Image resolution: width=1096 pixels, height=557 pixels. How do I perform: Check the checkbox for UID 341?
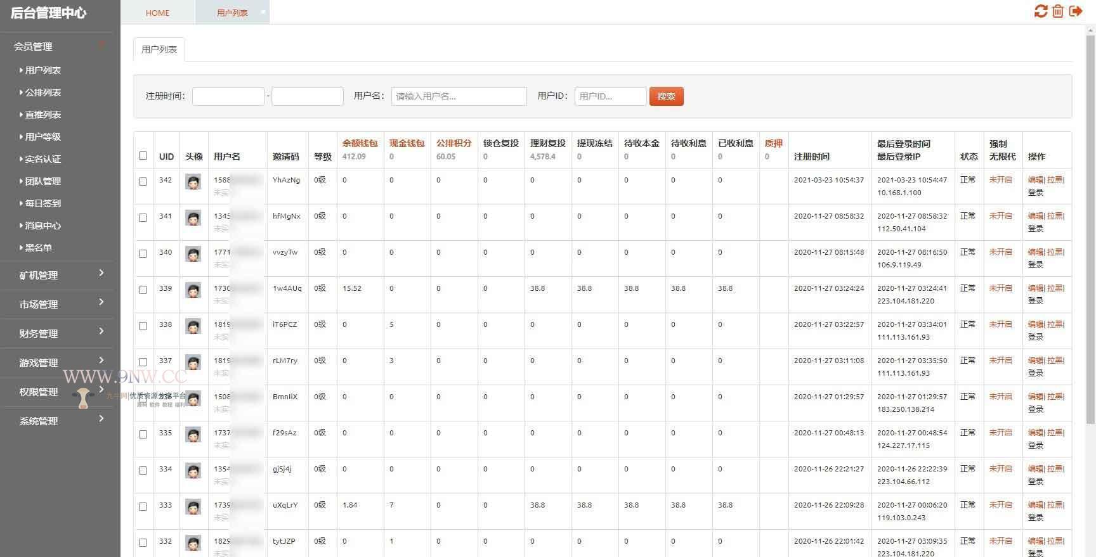(x=143, y=217)
